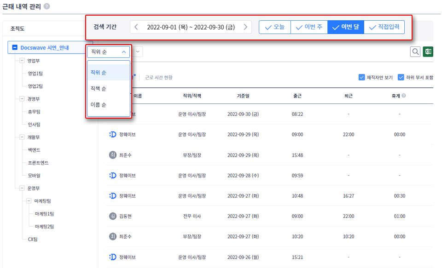Click the 조직도 panel heading
This screenshot has height=268, width=442.
(x=17, y=29)
